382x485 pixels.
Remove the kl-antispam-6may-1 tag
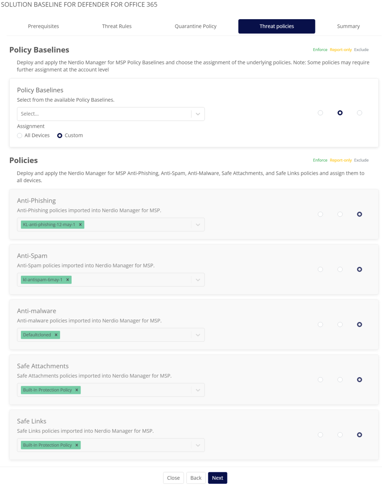click(x=67, y=279)
